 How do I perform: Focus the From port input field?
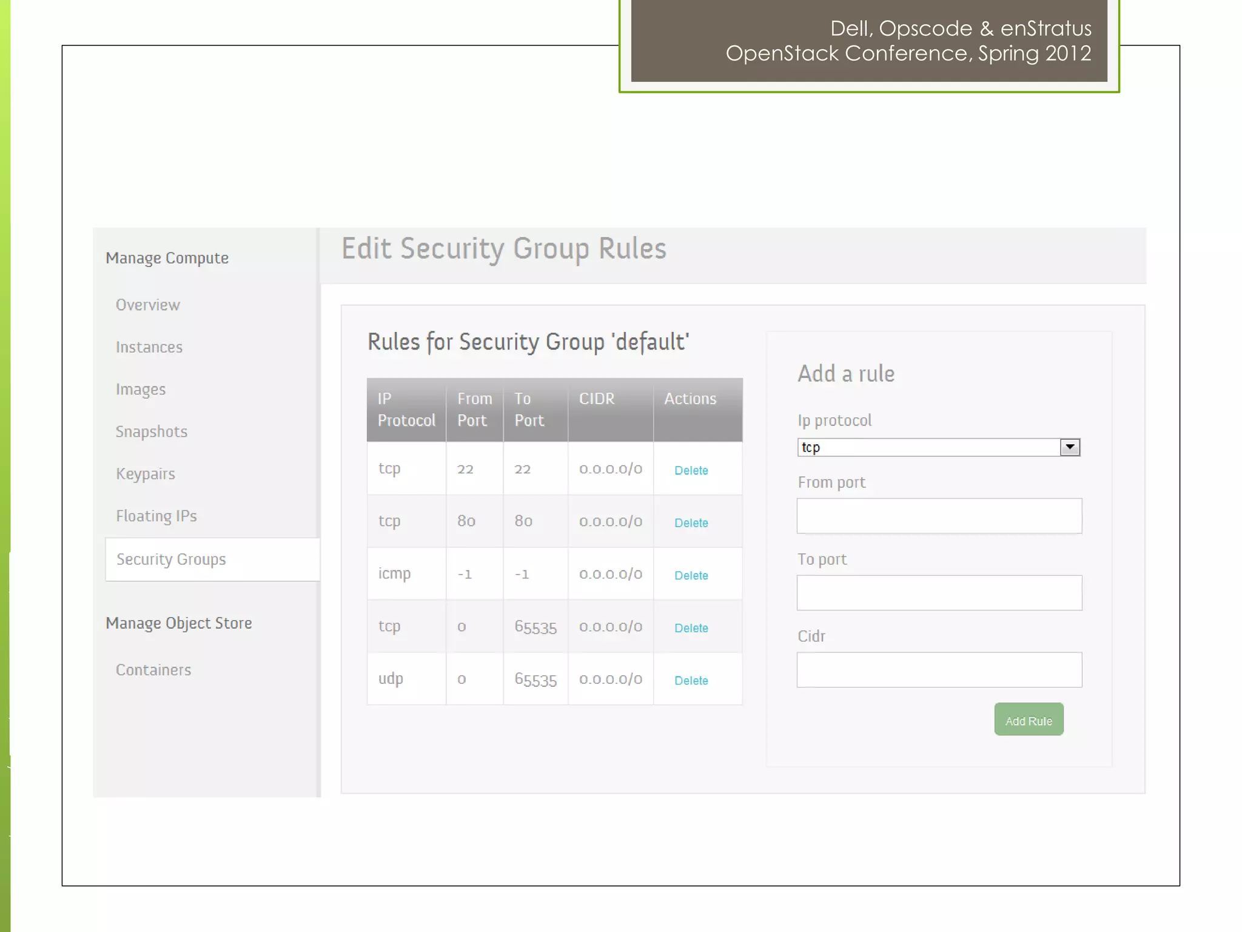(x=939, y=516)
